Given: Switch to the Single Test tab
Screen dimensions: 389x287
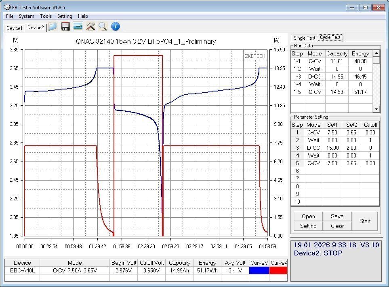Looking at the screenshot, I should [304, 38].
